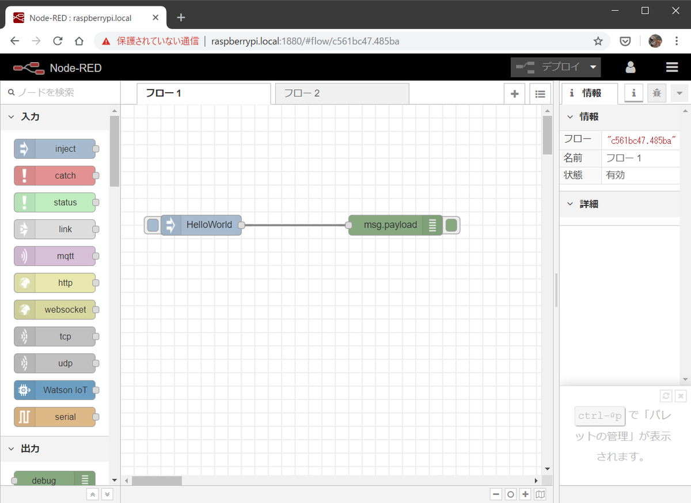Select the tcp palette node
The image size is (691, 503).
[x=55, y=336]
